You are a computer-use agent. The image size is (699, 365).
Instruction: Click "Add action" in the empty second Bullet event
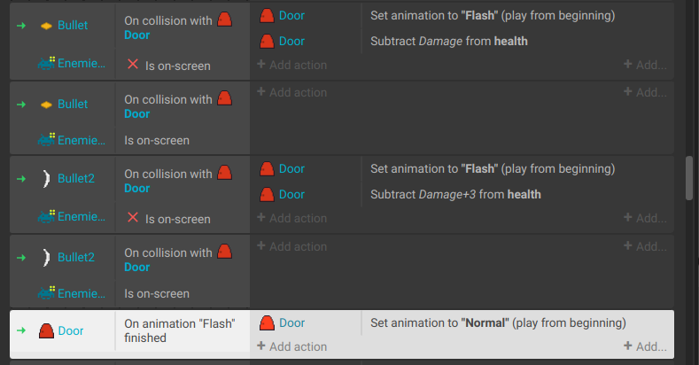(292, 92)
